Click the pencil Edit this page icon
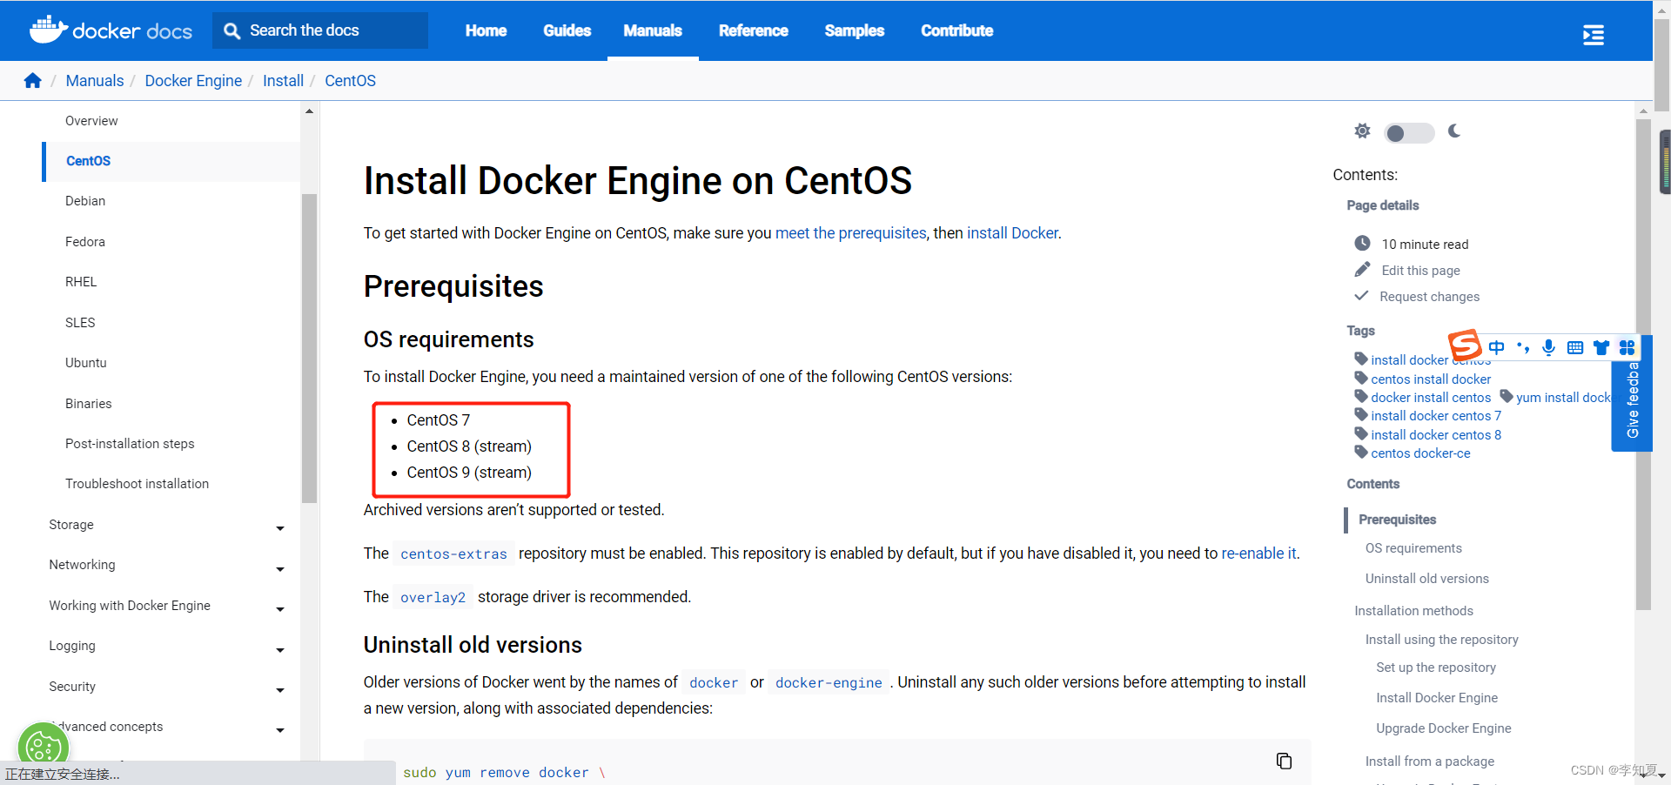The image size is (1671, 785). pos(1362,270)
